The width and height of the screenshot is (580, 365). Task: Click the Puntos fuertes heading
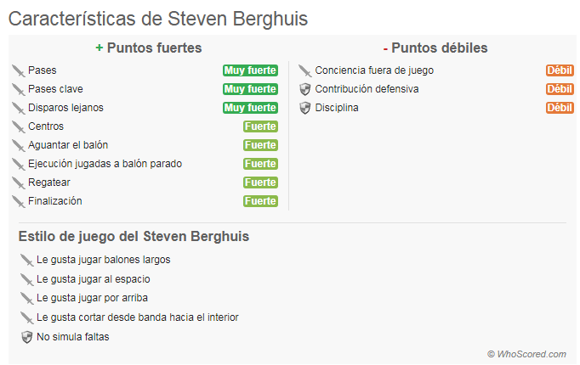click(x=149, y=48)
